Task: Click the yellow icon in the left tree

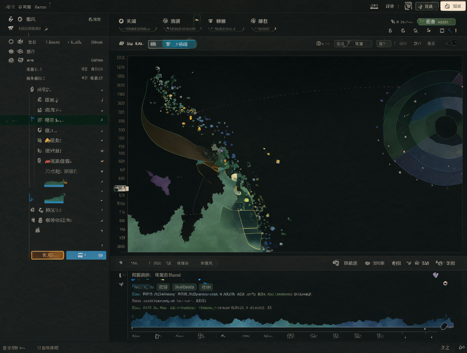Action: pyautogui.click(x=47, y=140)
